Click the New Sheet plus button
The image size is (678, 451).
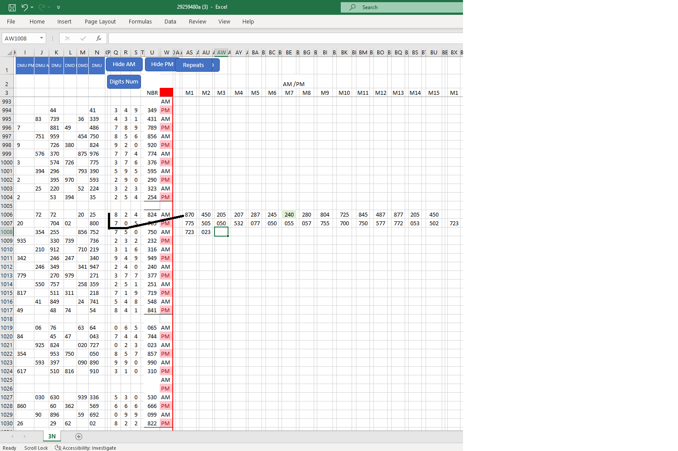tap(79, 436)
